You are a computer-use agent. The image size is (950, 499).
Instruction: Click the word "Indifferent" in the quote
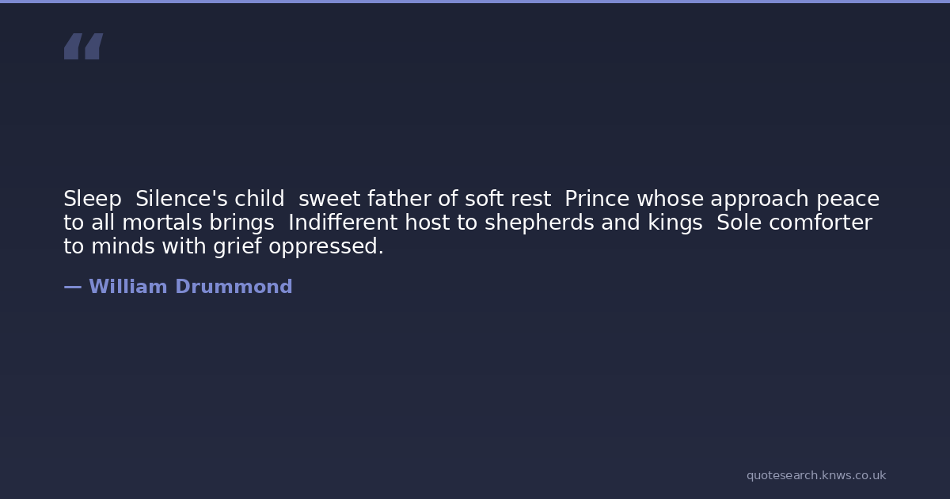pyautogui.click(x=343, y=223)
